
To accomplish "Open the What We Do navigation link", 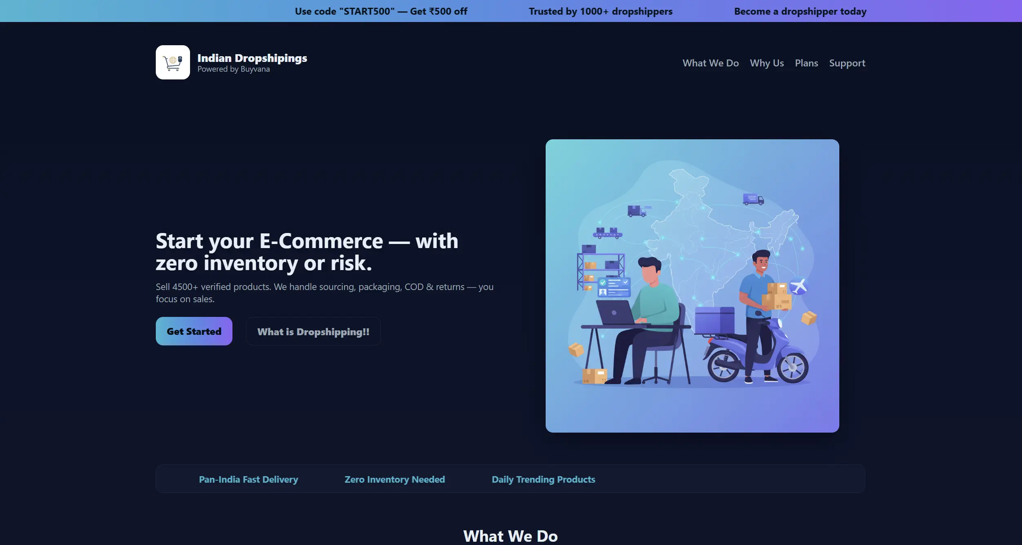I will [x=710, y=63].
